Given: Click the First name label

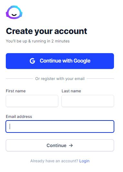Looking at the screenshot, I should pyautogui.click(x=16, y=91).
